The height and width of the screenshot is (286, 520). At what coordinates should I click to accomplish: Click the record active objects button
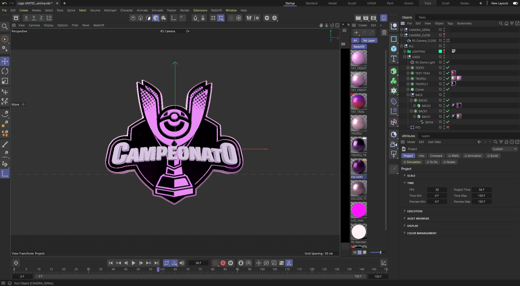[215, 263]
